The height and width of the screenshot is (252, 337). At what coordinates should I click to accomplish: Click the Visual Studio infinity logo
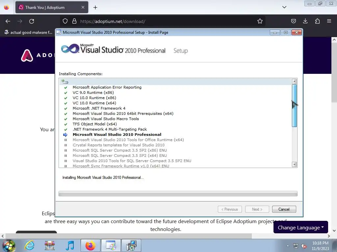coord(70,49)
